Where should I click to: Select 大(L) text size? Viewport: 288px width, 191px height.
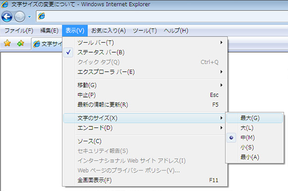255,128
